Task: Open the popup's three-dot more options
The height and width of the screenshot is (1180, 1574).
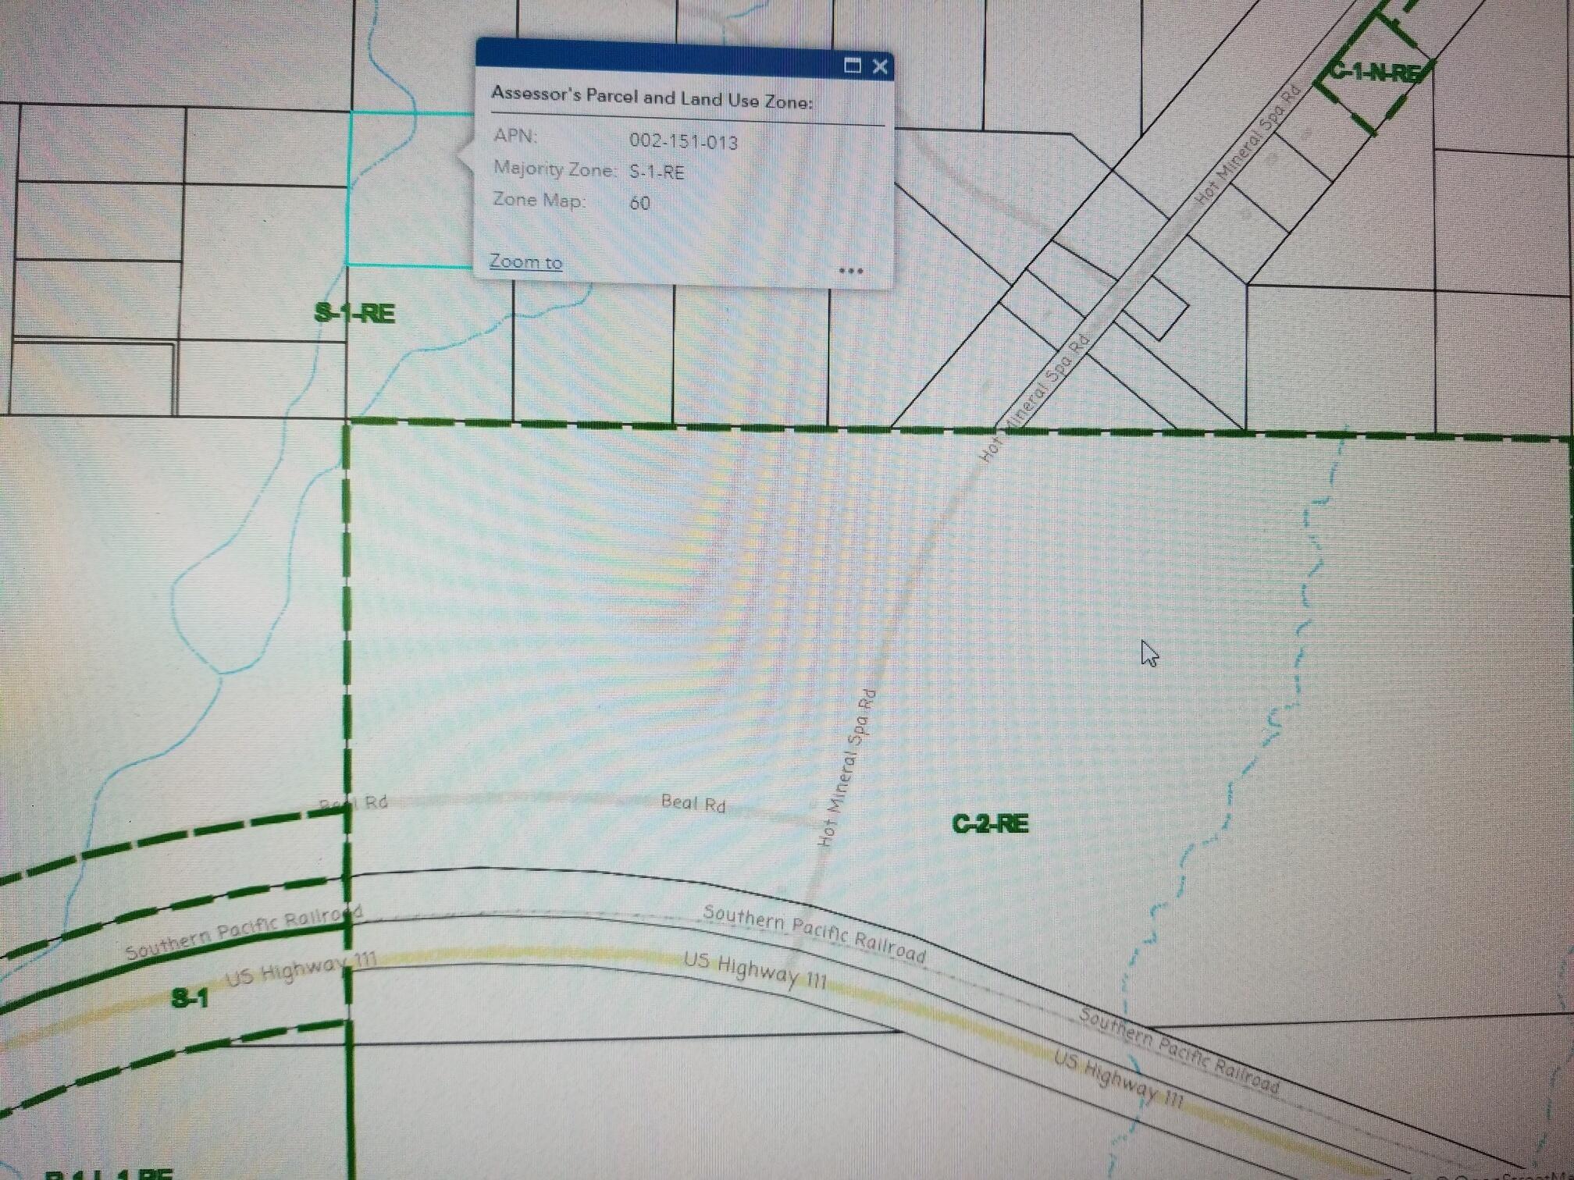Action: click(x=850, y=271)
